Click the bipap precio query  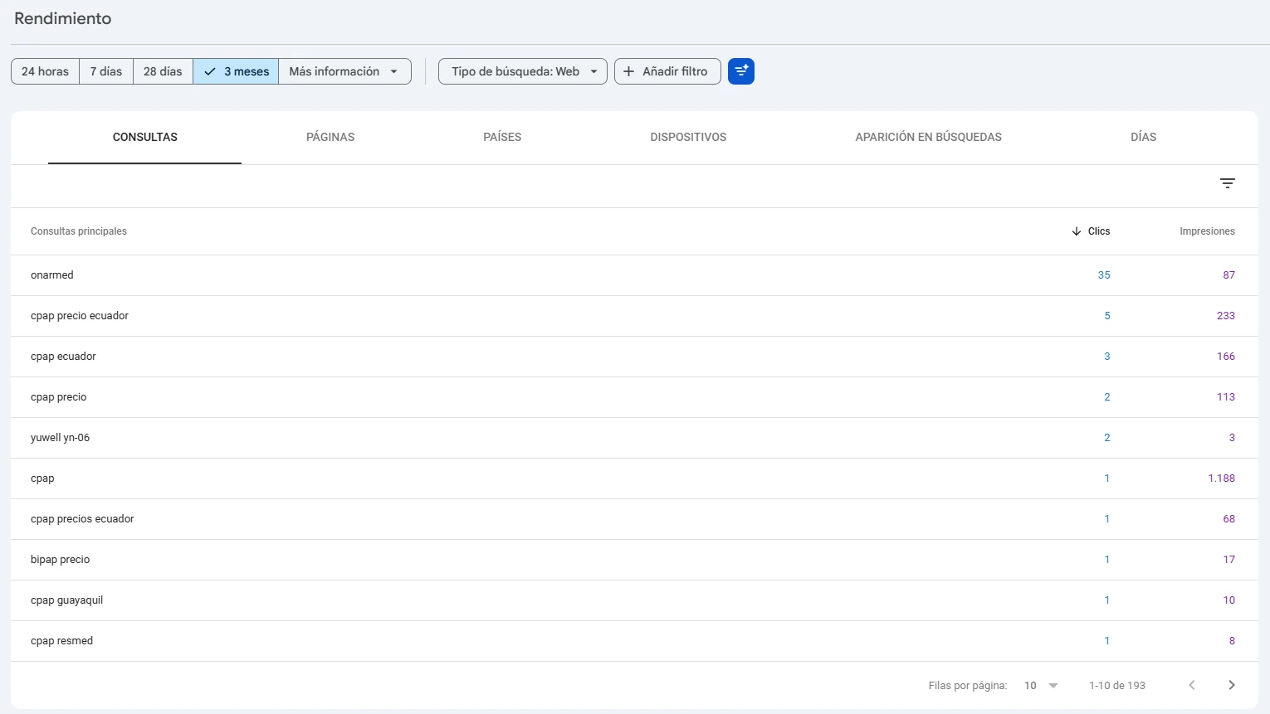(60, 560)
